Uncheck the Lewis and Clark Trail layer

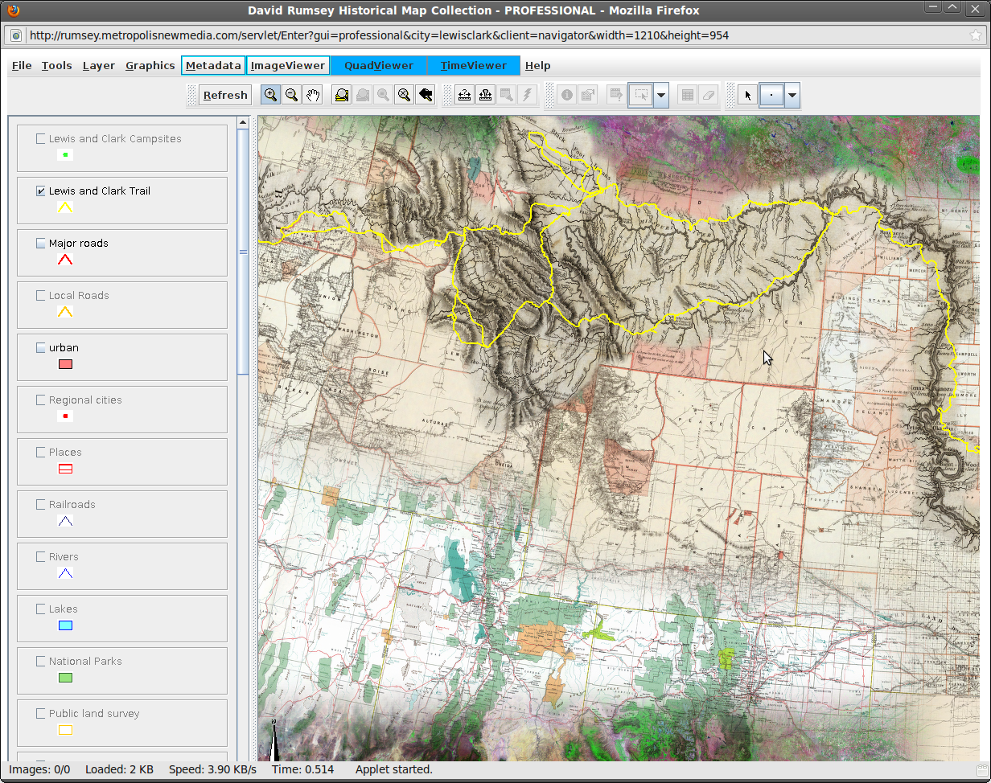pos(40,191)
